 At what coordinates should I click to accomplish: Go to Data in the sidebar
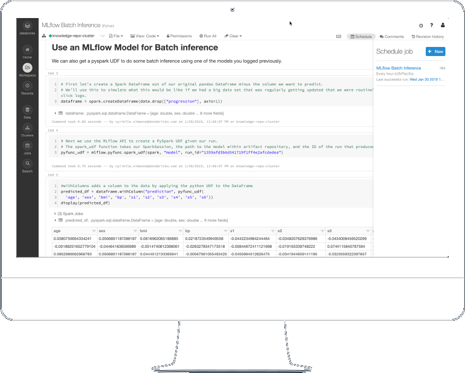[x=28, y=111]
